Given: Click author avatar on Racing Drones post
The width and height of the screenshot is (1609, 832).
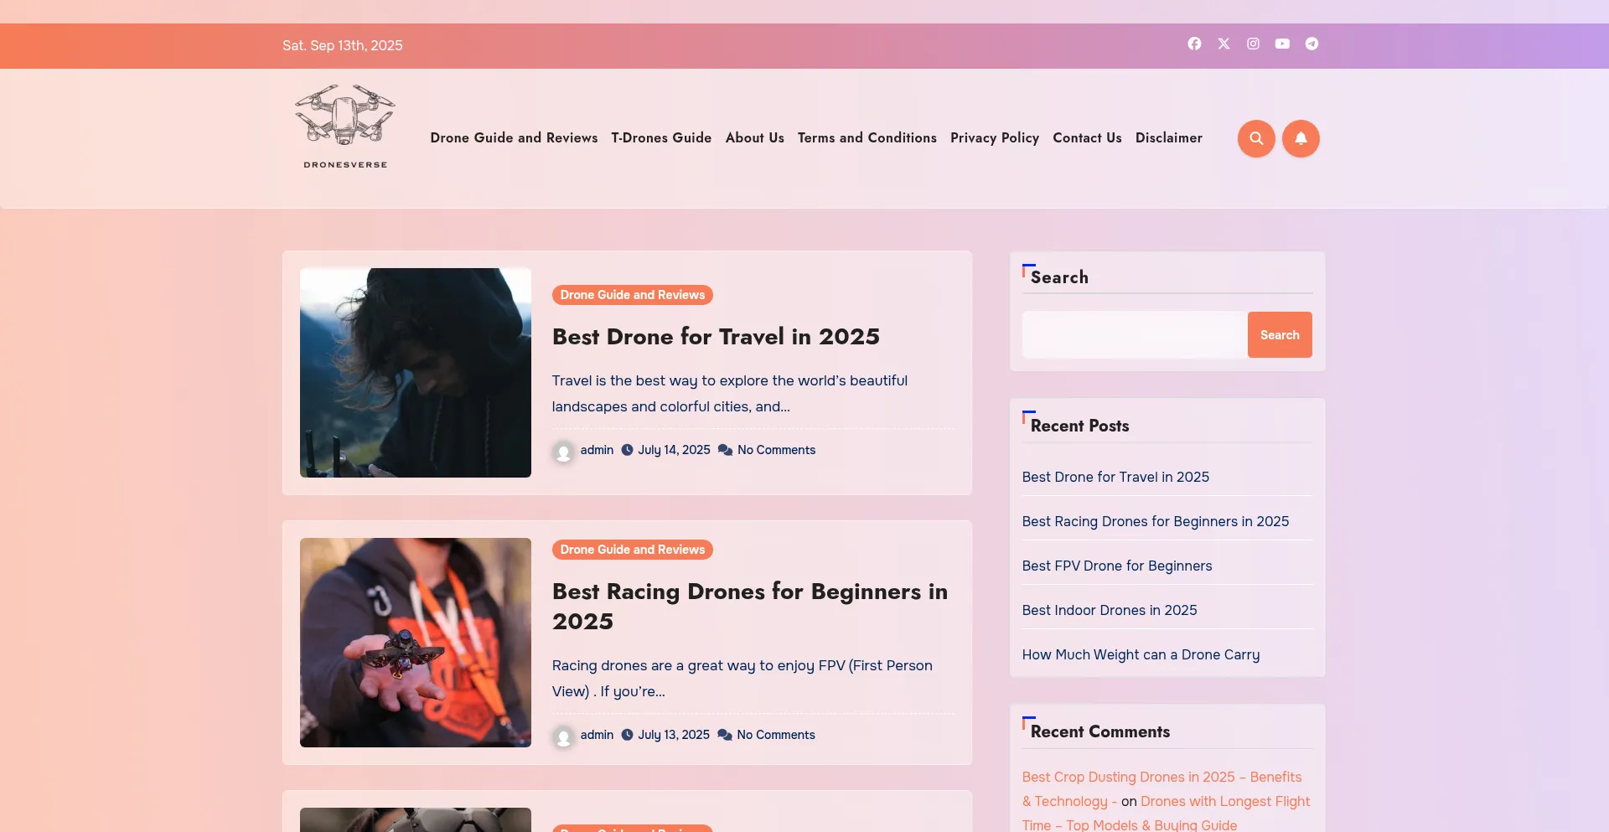Looking at the screenshot, I should (564, 737).
